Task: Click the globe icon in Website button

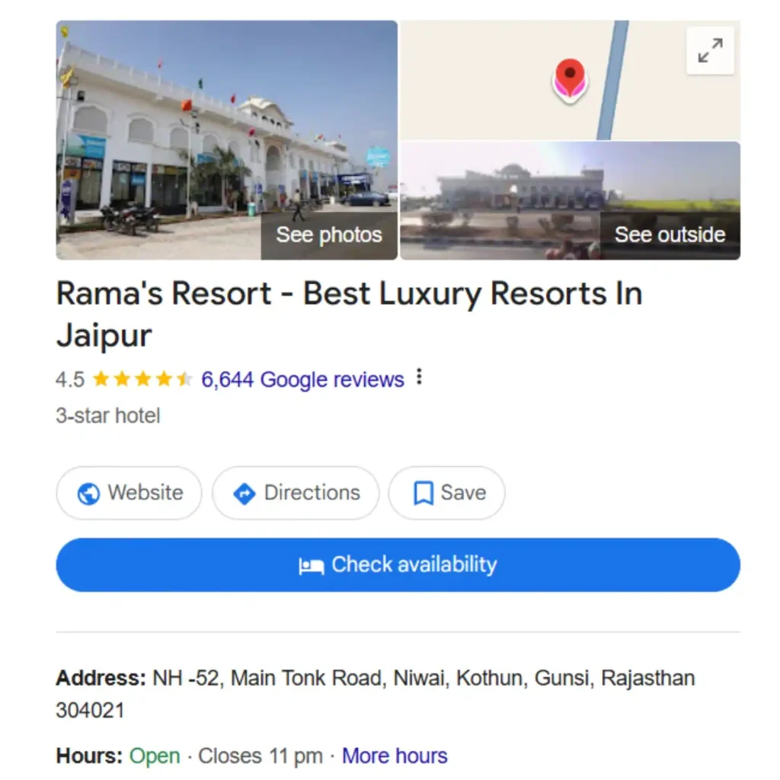Action: [88, 494]
